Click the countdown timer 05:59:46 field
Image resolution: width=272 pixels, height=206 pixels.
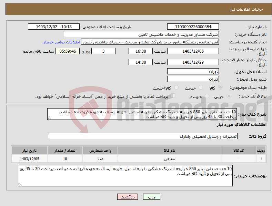(x=68, y=51)
